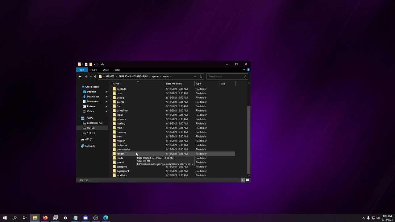Switch to Details view layout button
This screenshot has height=222, width=395.
point(242,180)
